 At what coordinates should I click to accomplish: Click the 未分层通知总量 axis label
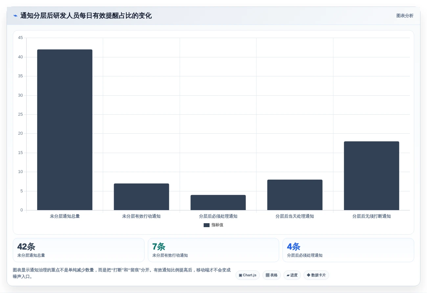(x=65, y=216)
